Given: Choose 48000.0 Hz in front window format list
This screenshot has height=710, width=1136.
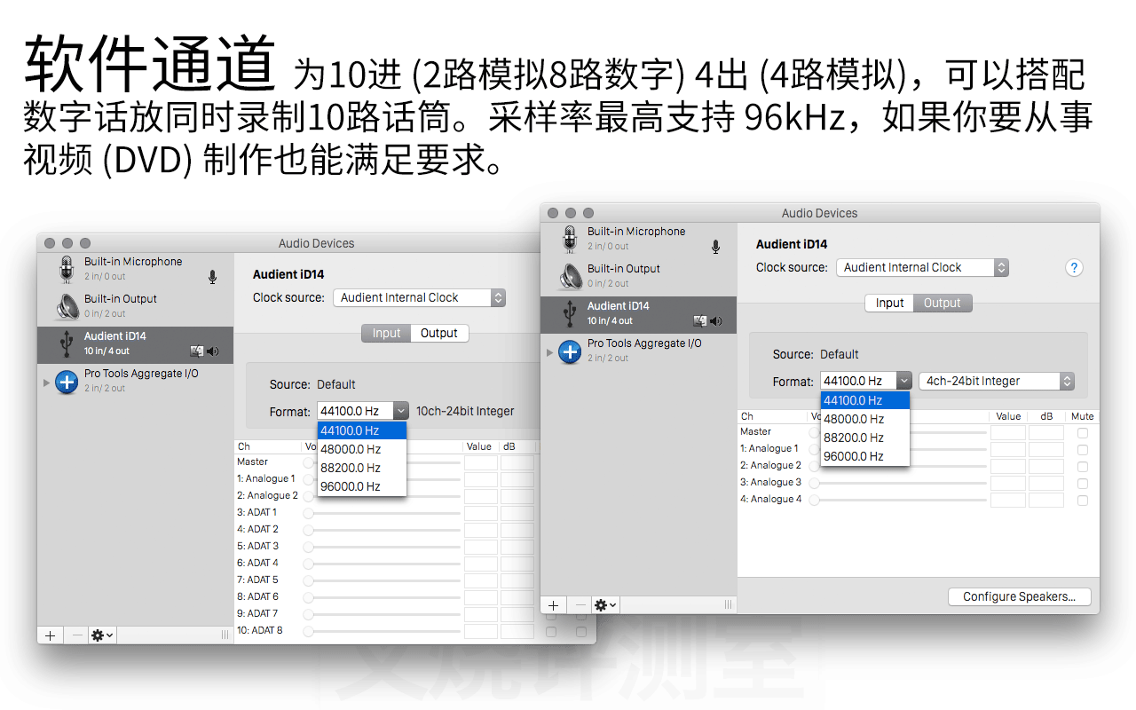Looking at the screenshot, I should pos(865,419).
